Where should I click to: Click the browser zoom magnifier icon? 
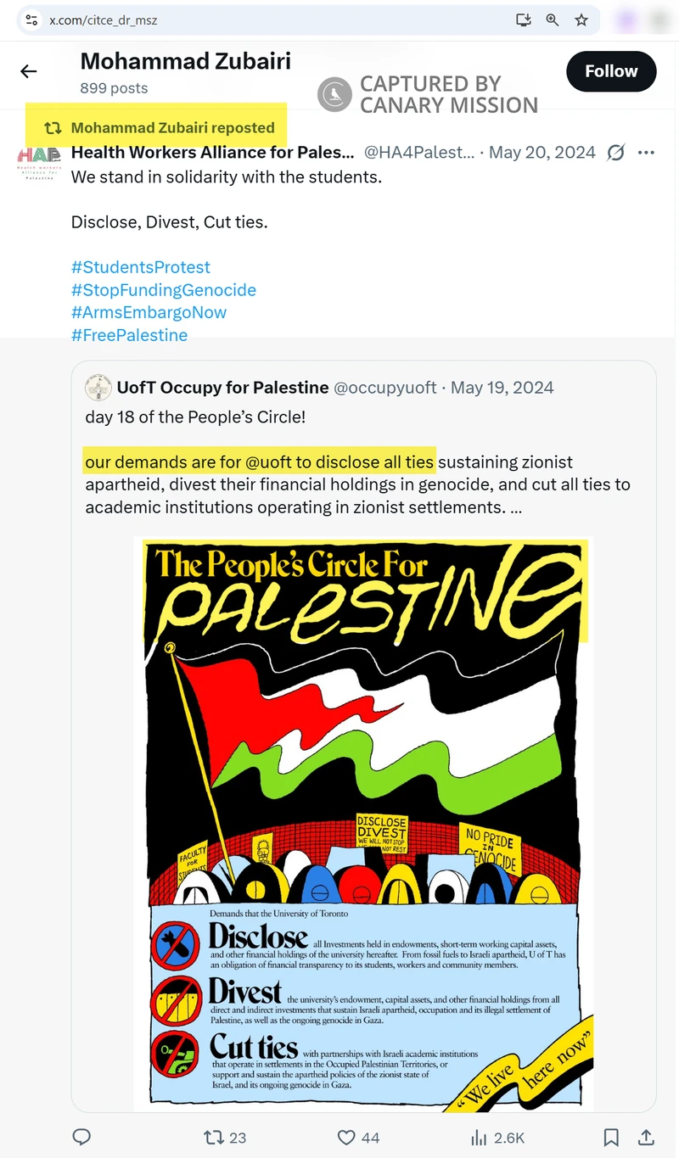(x=553, y=20)
